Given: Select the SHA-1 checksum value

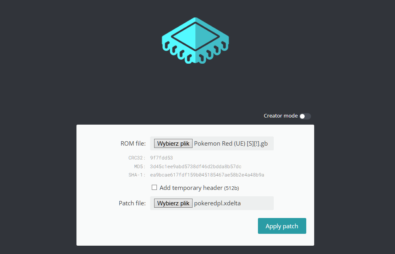Looking at the screenshot, I should point(207,175).
